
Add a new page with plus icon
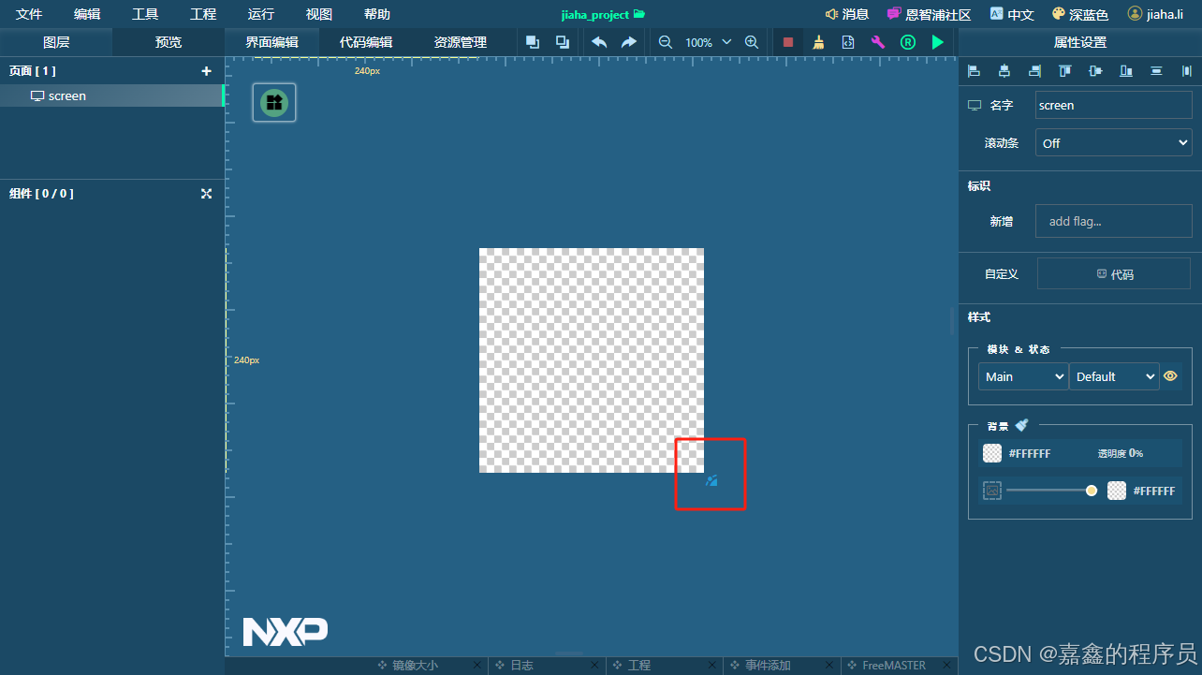pos(207,71)
